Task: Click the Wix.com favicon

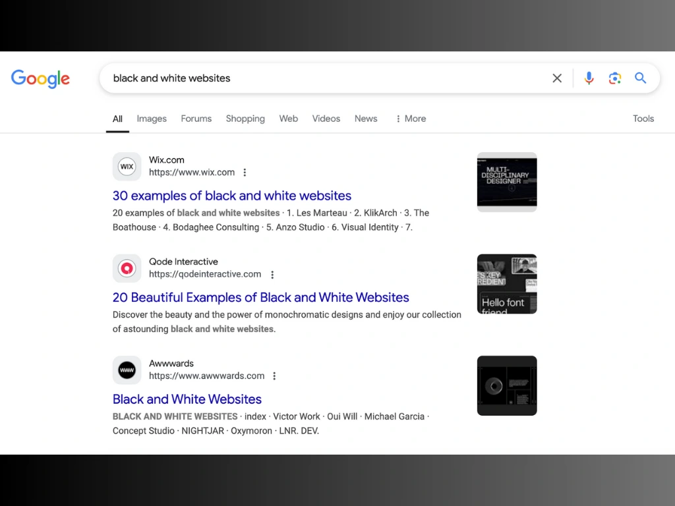Action: (127, 167)
